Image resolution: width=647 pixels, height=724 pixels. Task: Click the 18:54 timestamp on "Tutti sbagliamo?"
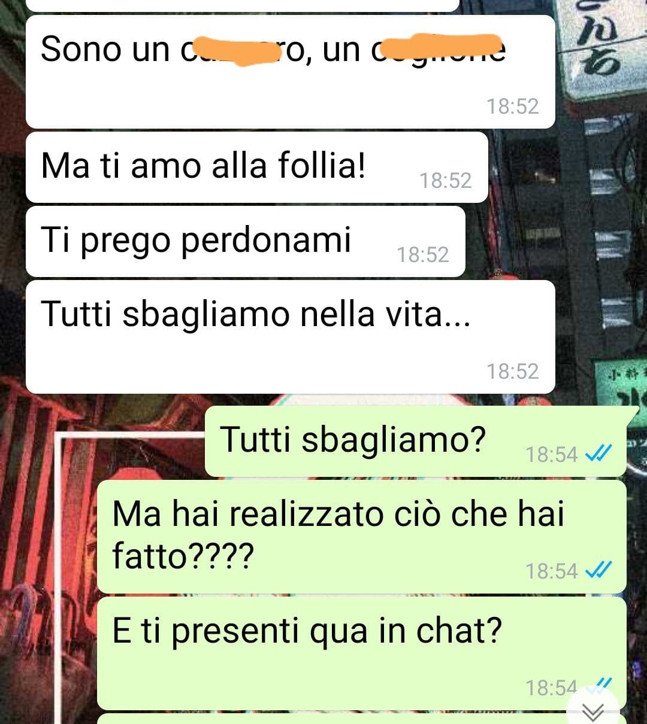[x=552, y=455]
